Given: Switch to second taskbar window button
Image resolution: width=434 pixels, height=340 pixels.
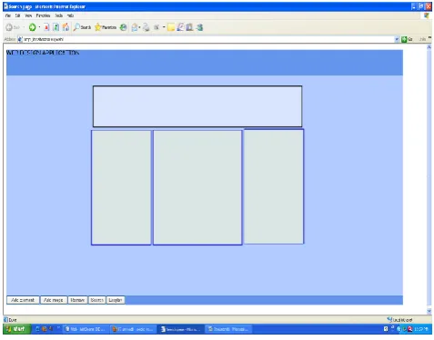Looking at the screenshot, I should coord(133,329).
